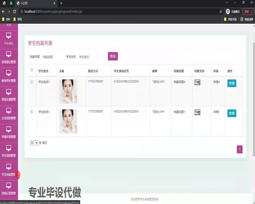Open a new browser tab

pos(61,3)
